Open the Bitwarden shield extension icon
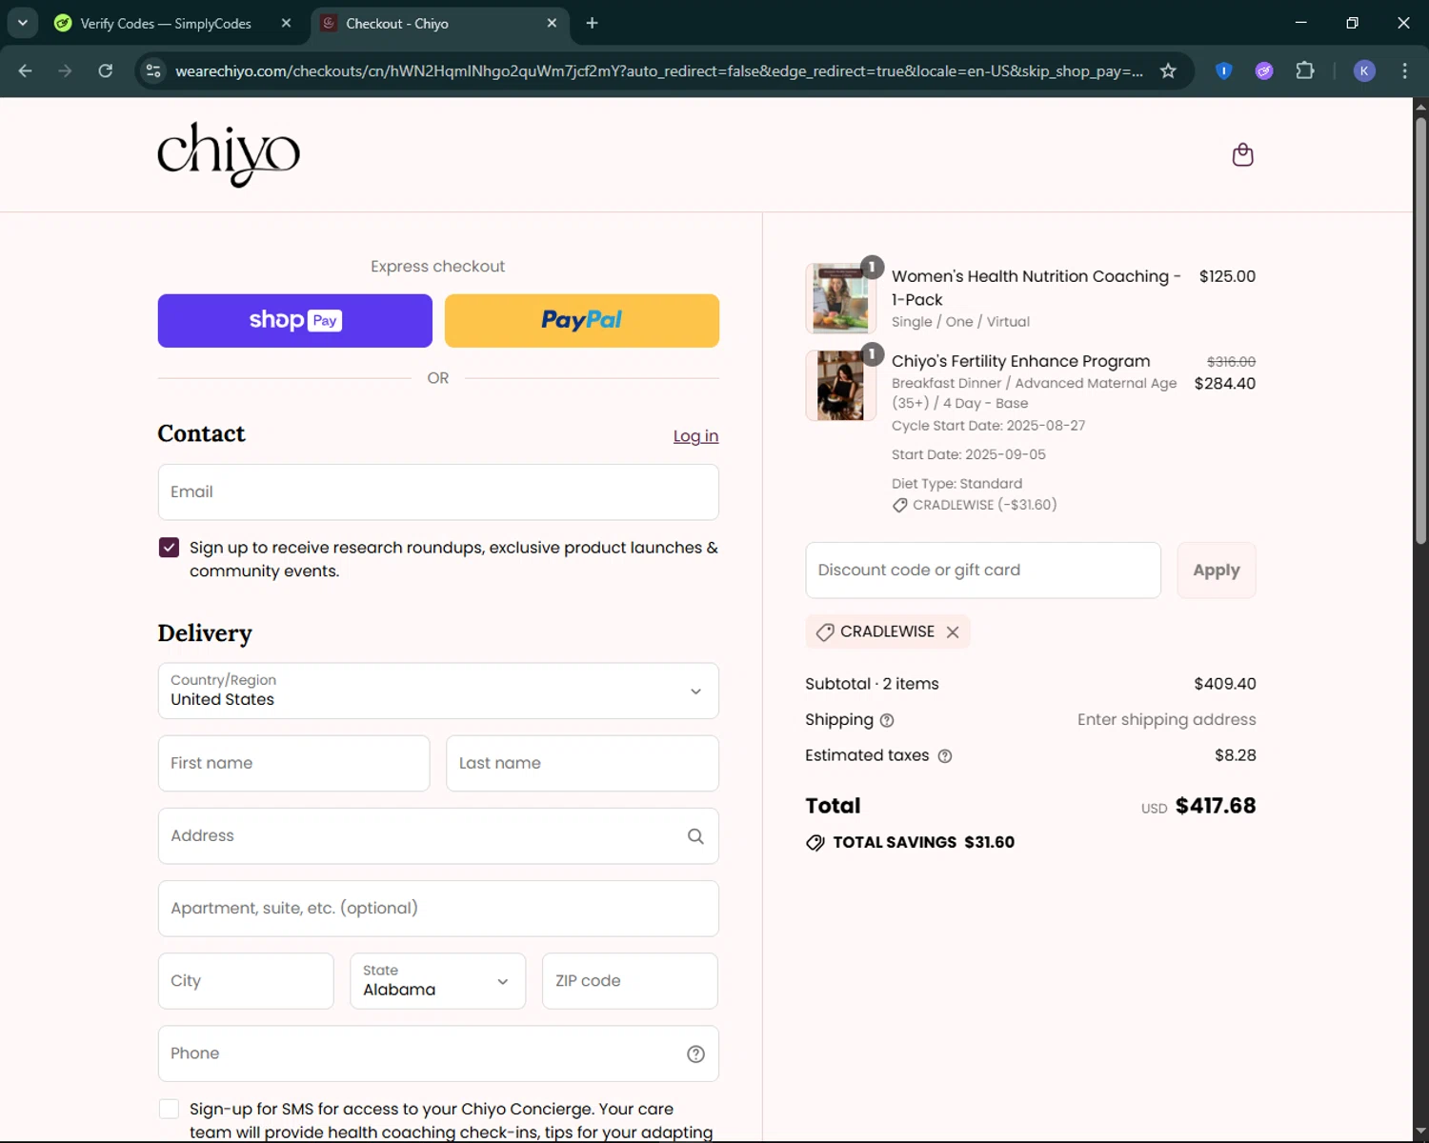This screenshot has height=1143, width=1429. 1224,70
